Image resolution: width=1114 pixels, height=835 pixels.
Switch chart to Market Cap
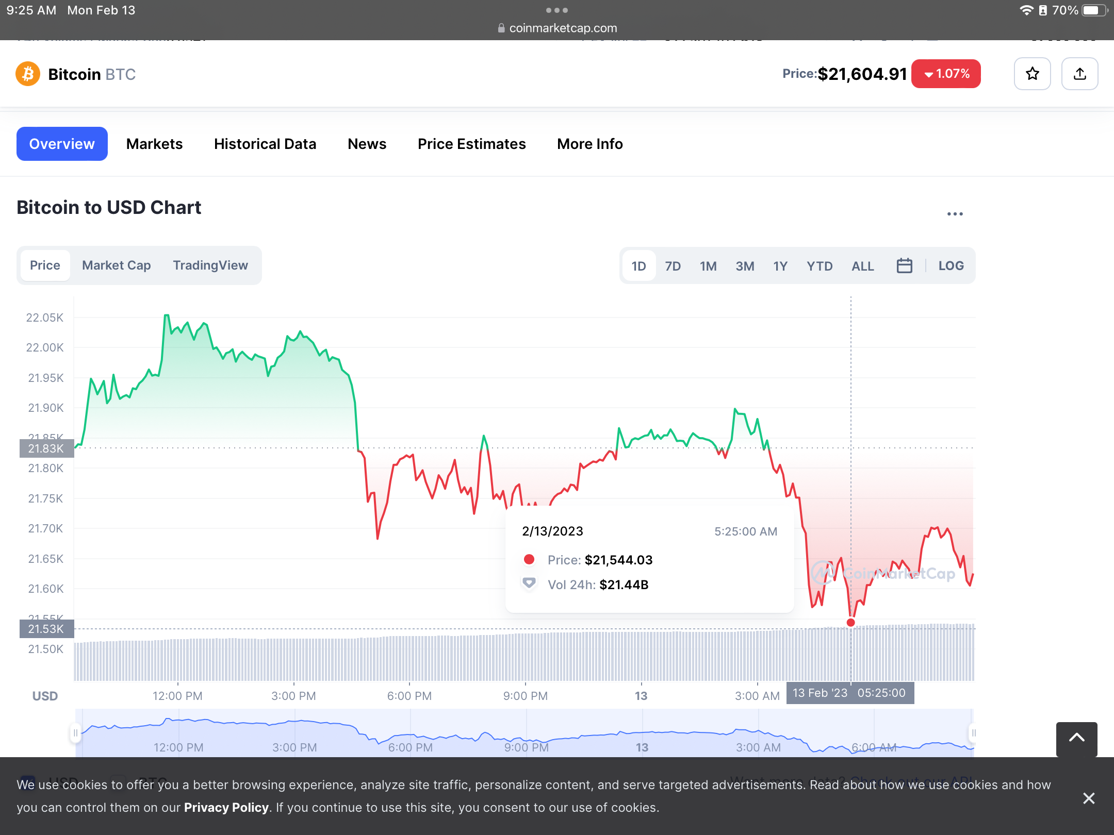[116, 265]
